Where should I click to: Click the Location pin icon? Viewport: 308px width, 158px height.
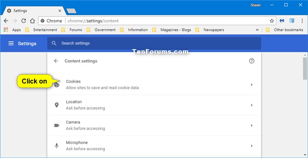pyautogui.click(x=57, y=105)
